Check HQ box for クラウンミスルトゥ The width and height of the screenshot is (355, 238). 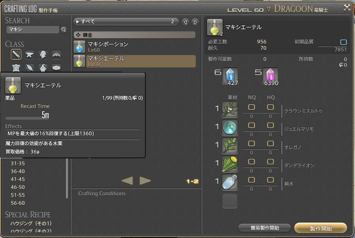[x=270, y=107]
